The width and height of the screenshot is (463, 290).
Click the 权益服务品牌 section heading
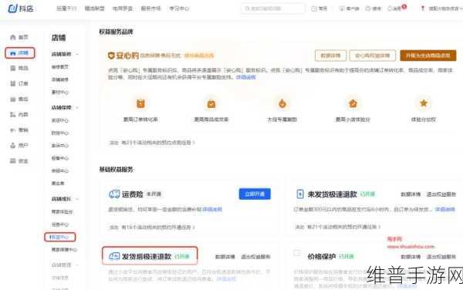tap(116, 32)
